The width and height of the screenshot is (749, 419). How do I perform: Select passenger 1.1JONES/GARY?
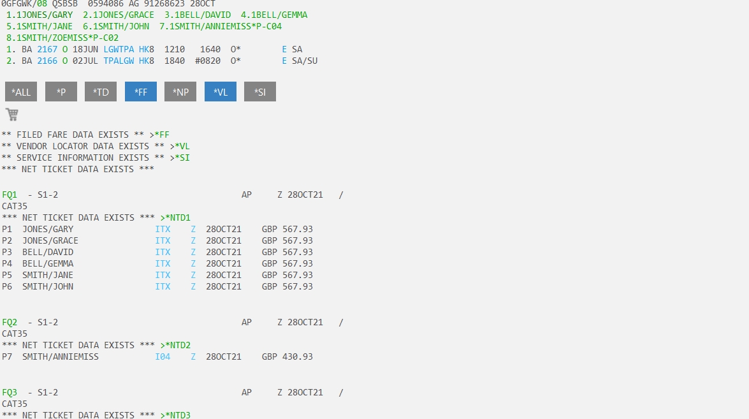coord(40,15)
